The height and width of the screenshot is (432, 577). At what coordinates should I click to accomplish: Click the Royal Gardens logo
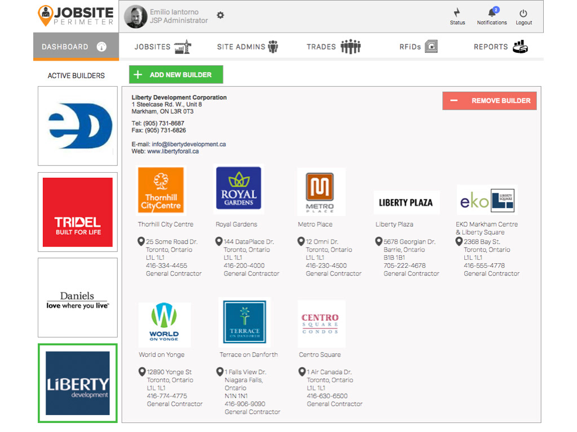238,188
